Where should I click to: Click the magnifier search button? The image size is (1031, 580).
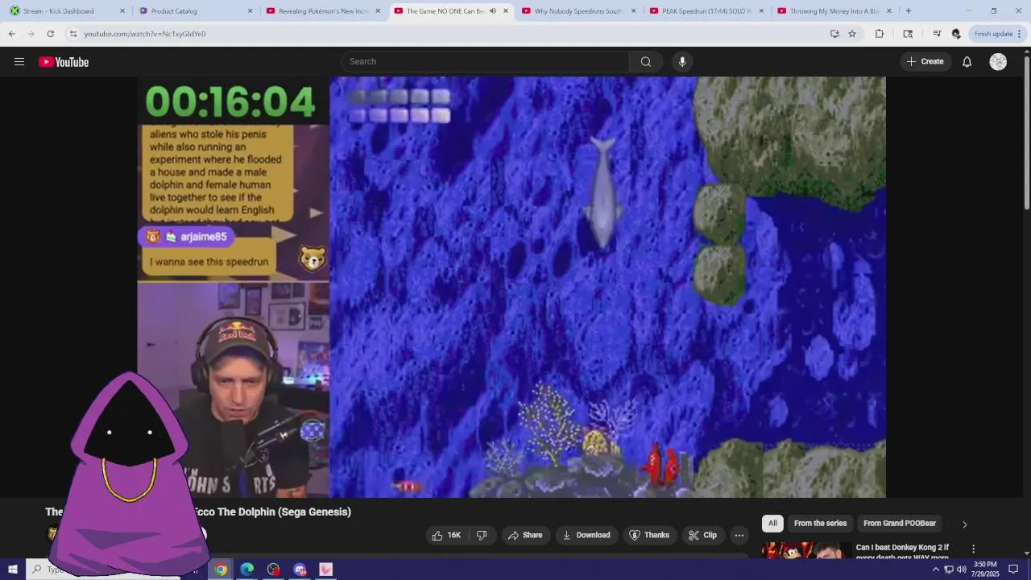[x=646, y=62]
